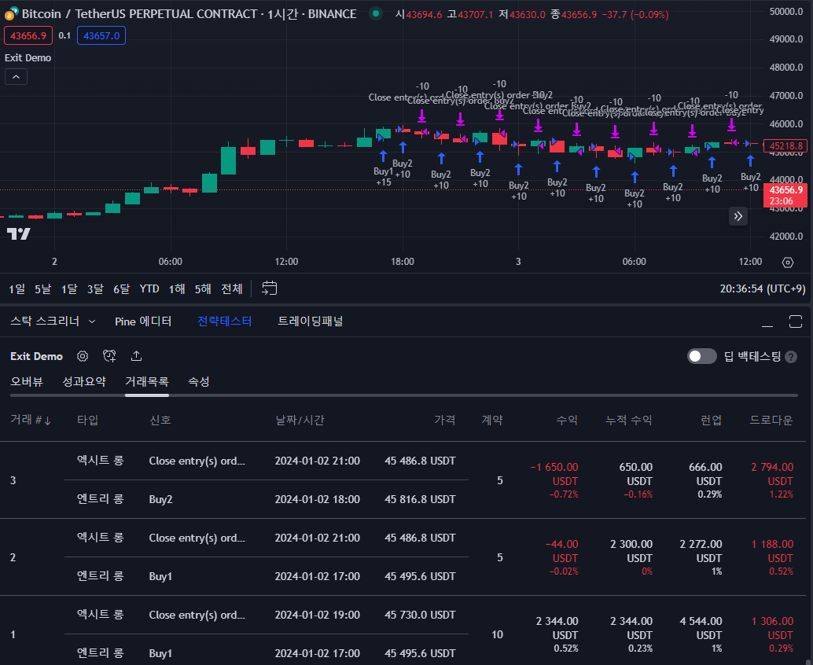Viewport: 813px width, 665px height.
Task: Click the blue buy price 43657.0 button
Action: click(101, 35)
